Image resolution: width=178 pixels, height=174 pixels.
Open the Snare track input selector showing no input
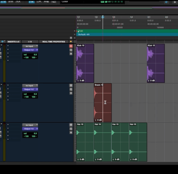tap(30, 86)
